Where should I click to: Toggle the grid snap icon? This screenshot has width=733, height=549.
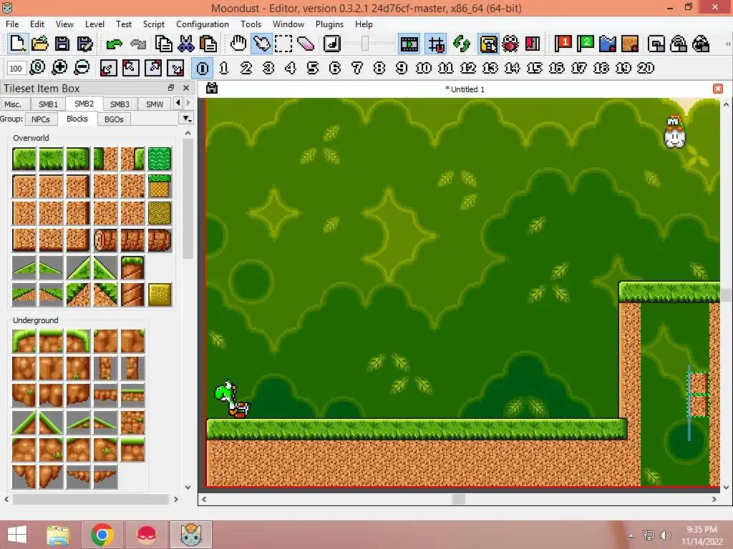click(436, 44)
